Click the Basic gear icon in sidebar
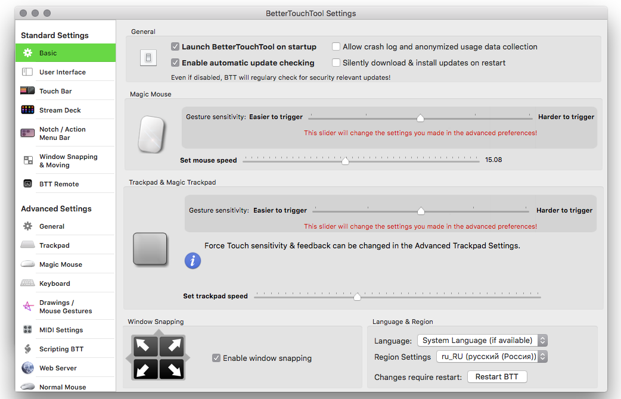 point(28,52)
